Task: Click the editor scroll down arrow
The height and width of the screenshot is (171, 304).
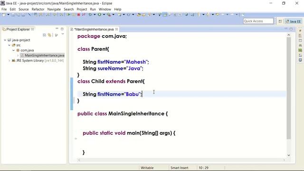Action: (289, 155)
